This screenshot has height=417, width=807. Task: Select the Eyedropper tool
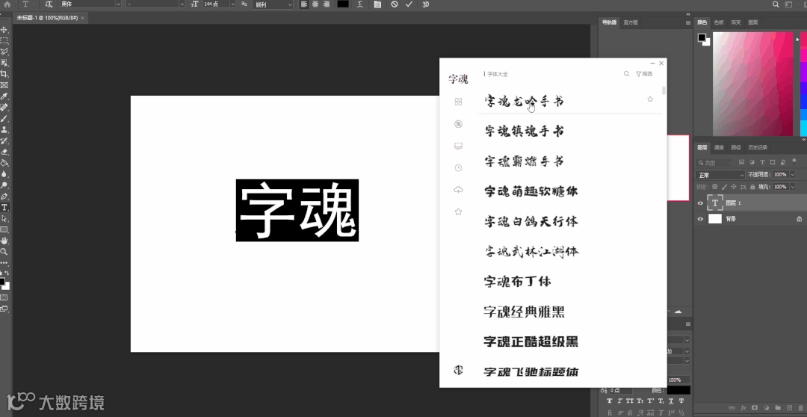click(x=4, y=96)
